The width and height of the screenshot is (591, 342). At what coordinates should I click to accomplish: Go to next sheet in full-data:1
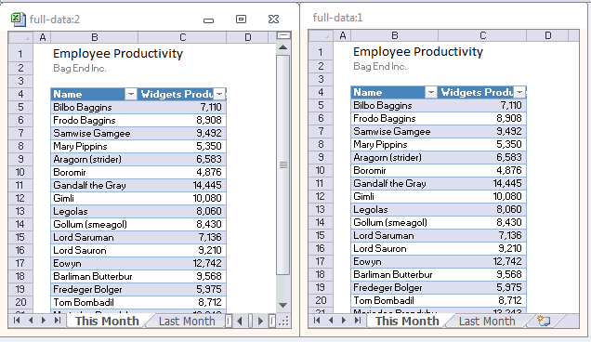coord(344,321)
